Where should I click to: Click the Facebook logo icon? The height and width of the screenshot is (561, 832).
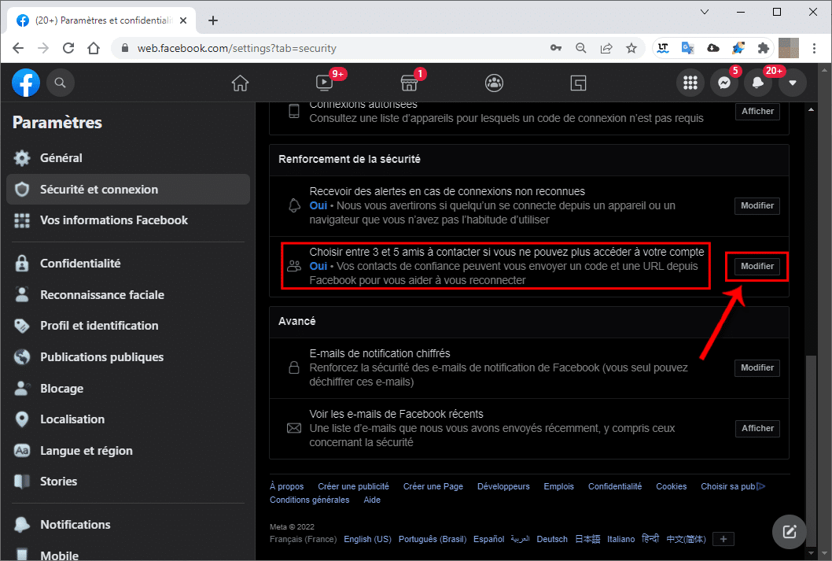(26, 83)
